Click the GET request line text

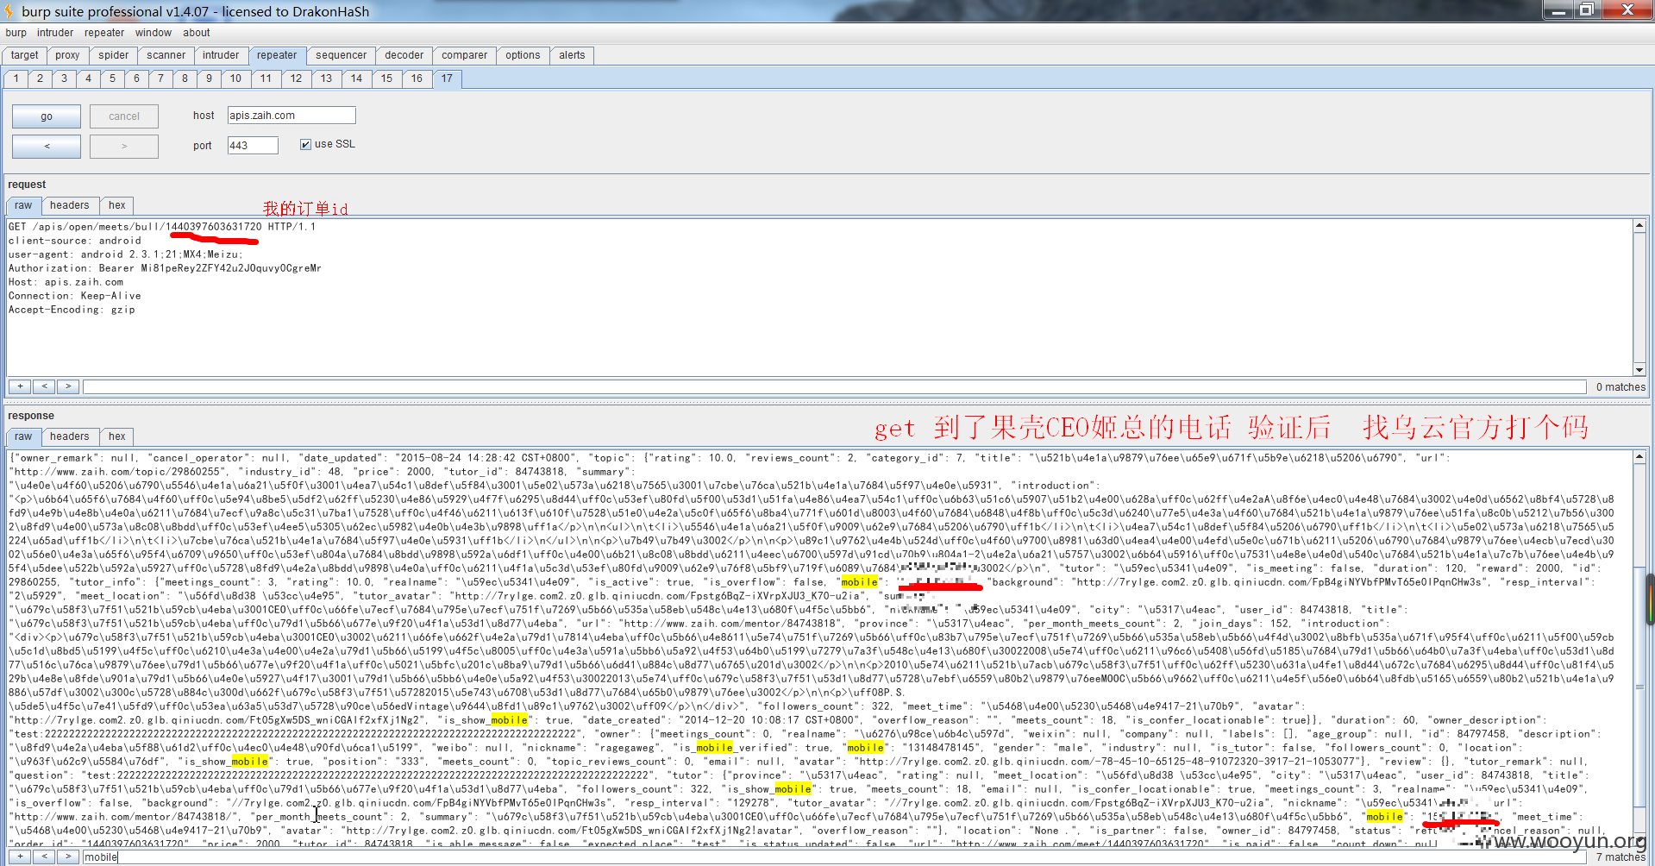[162, 227]
